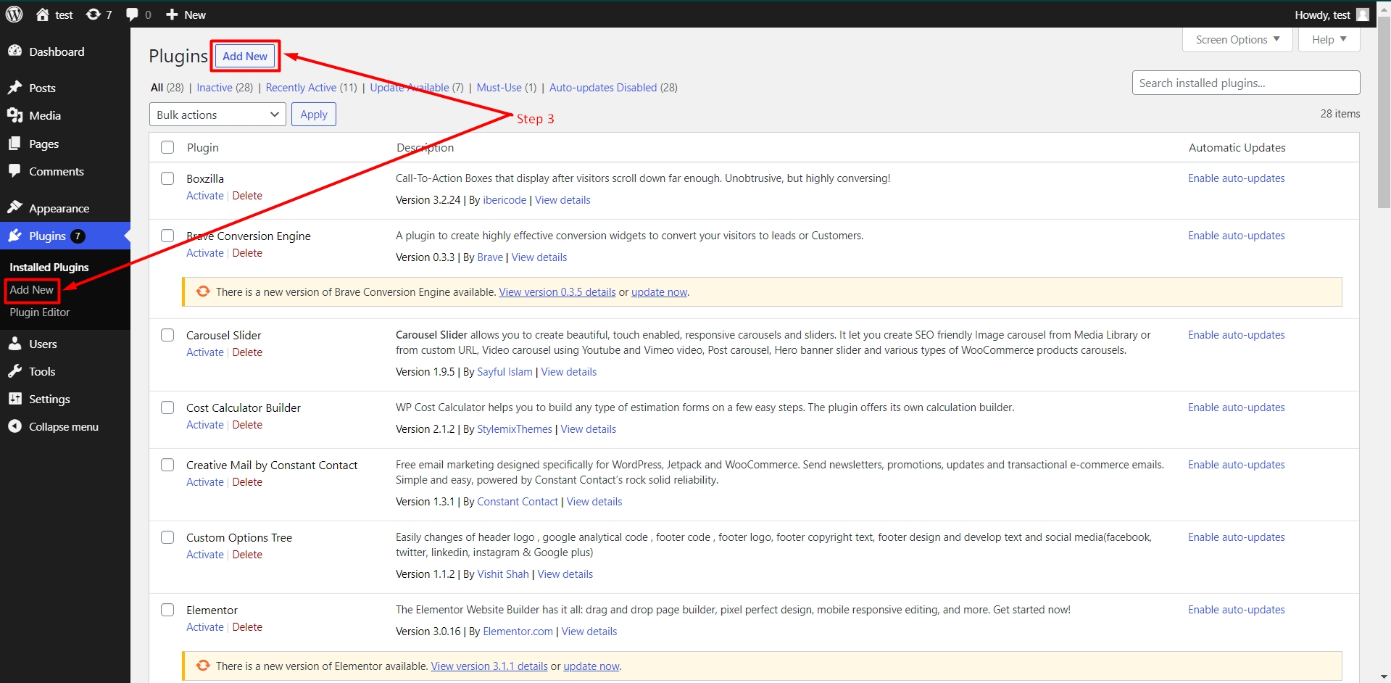Open the comments bubble icon in admin bar
This screenshot has width=1391, height=683.
click(133, 15)
